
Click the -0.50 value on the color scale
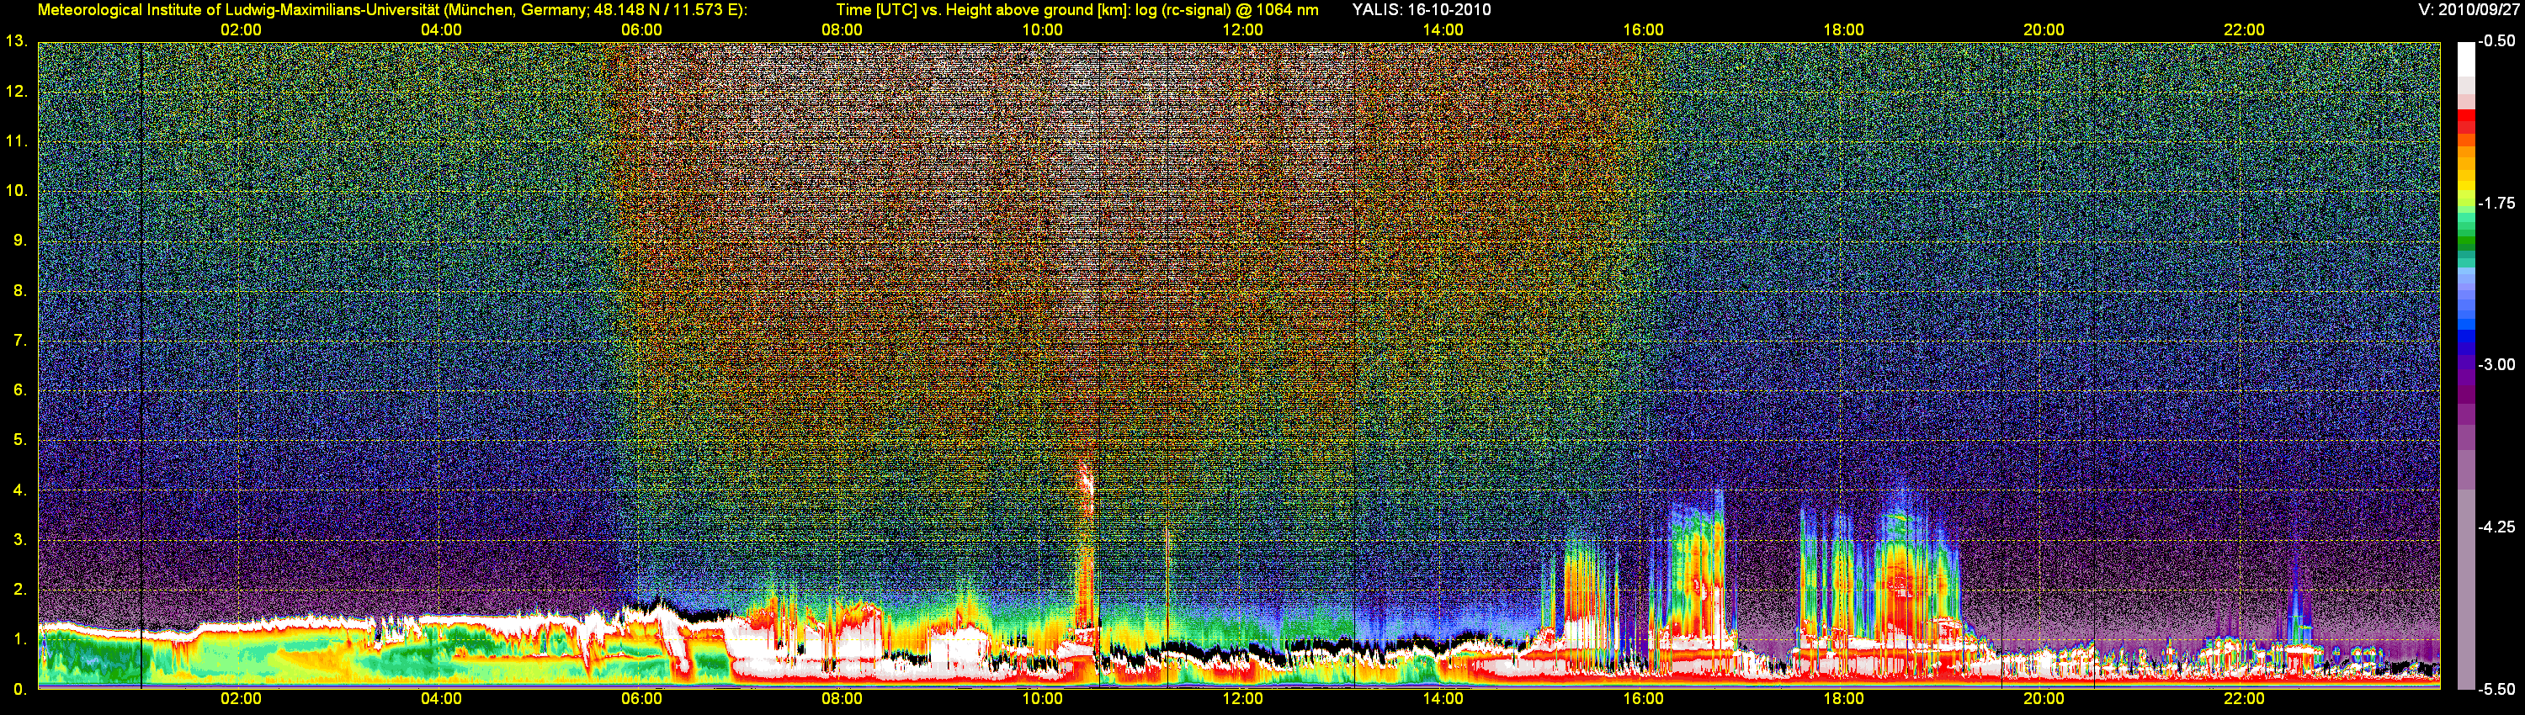[2496, 41]
